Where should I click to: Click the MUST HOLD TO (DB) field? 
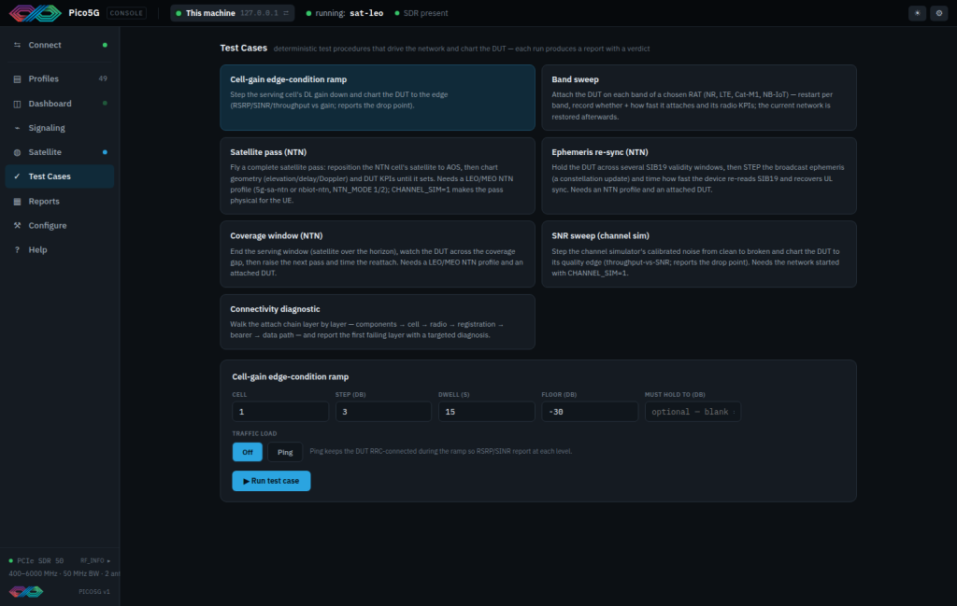click(693, 412)
